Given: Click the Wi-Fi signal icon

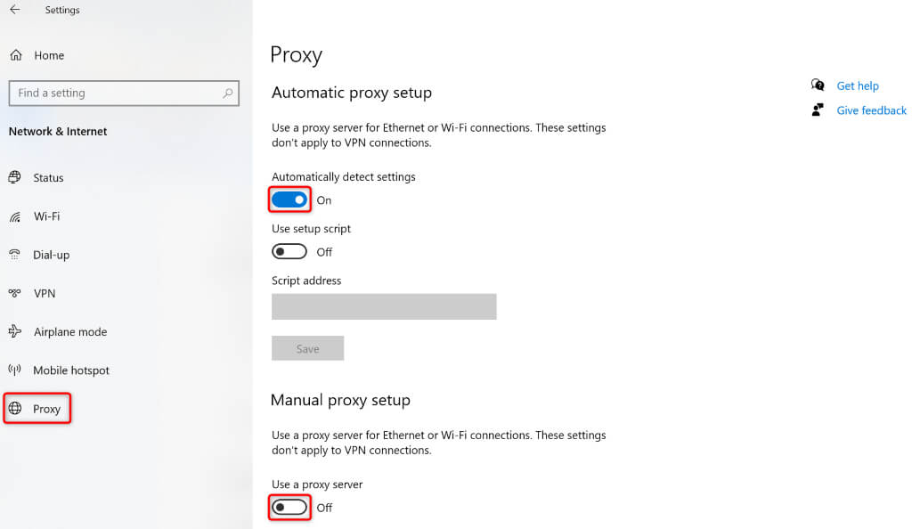Looking at the screenshot, I should tap(15, 216).
